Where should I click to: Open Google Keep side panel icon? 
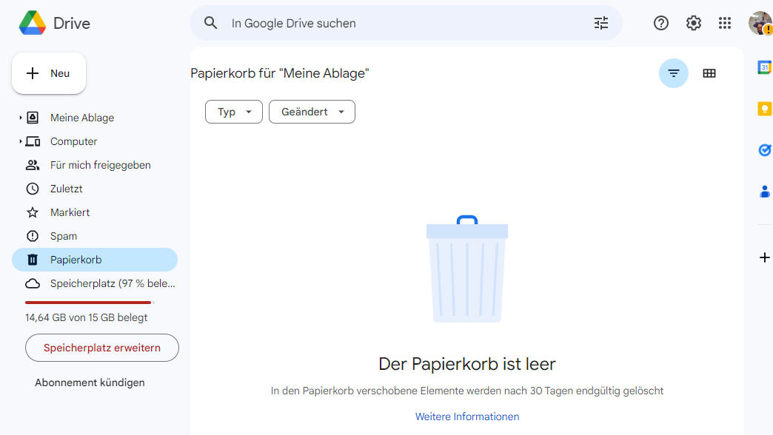[764, 109]
